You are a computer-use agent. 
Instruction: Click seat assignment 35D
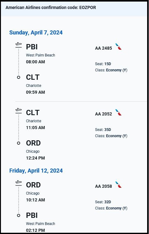coord(107,130)
